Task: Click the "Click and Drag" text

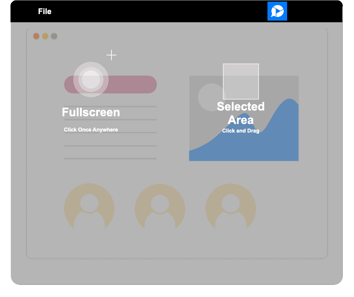Action: pos(241,131)
